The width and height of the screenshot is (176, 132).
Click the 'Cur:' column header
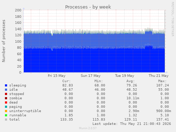point(67,81)
